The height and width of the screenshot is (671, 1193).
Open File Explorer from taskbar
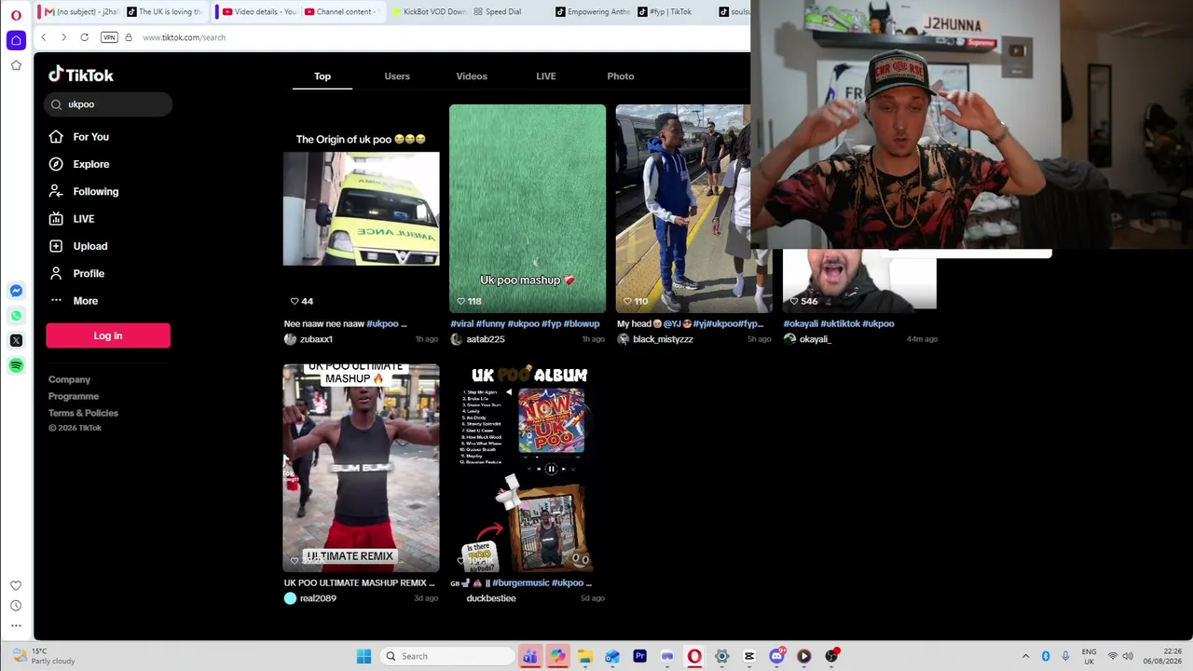tap(584, 656)
